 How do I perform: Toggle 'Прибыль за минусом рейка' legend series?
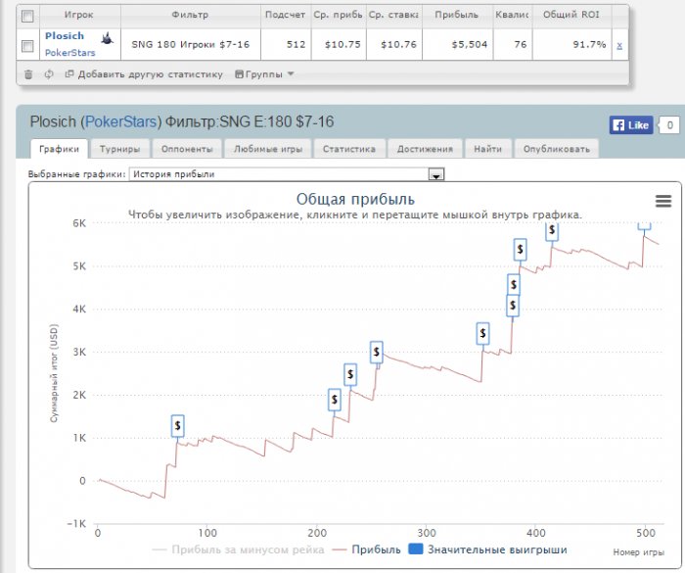point(235,549)
